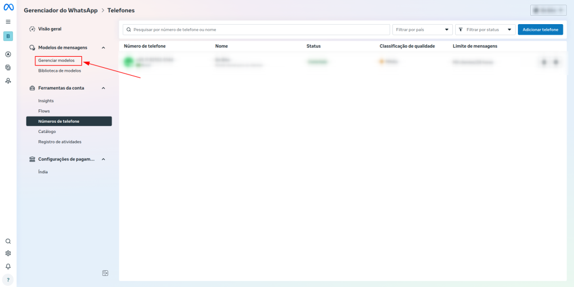This screenshot has width=574, height=287.
Task: Click the Meta logo icon
Action: tap(8, 7)
